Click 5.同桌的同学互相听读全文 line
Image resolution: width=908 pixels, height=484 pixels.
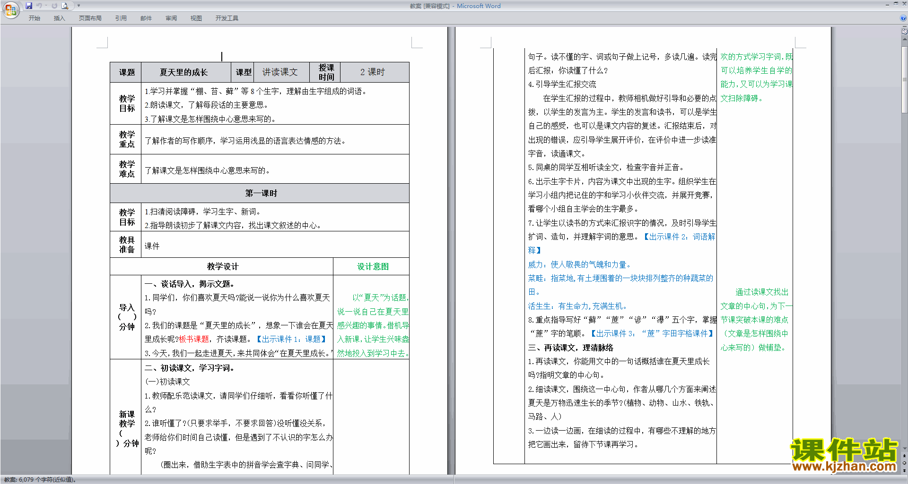(x=606, y=167)
